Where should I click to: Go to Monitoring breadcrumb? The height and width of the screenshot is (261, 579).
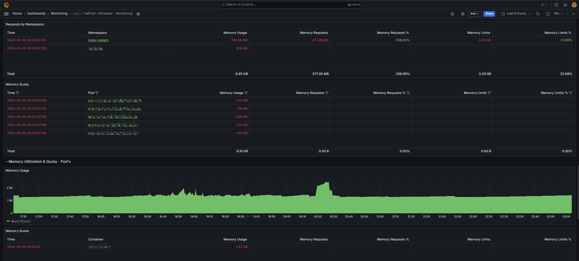pos(59,14)
